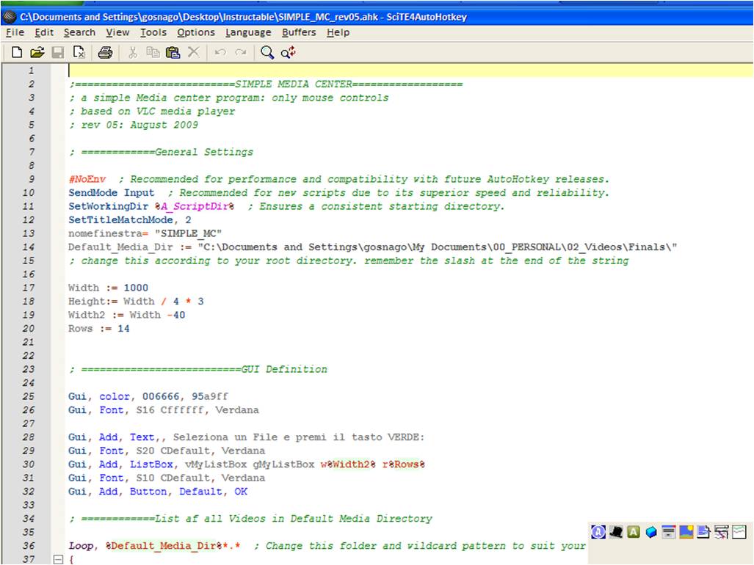Click the small window floating toolbar icon
The width and height of the screenshot is (754, 565).
668,532
